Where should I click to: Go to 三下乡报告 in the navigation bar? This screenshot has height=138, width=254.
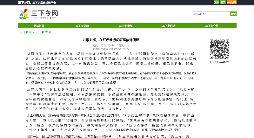[x=125, y=26]
